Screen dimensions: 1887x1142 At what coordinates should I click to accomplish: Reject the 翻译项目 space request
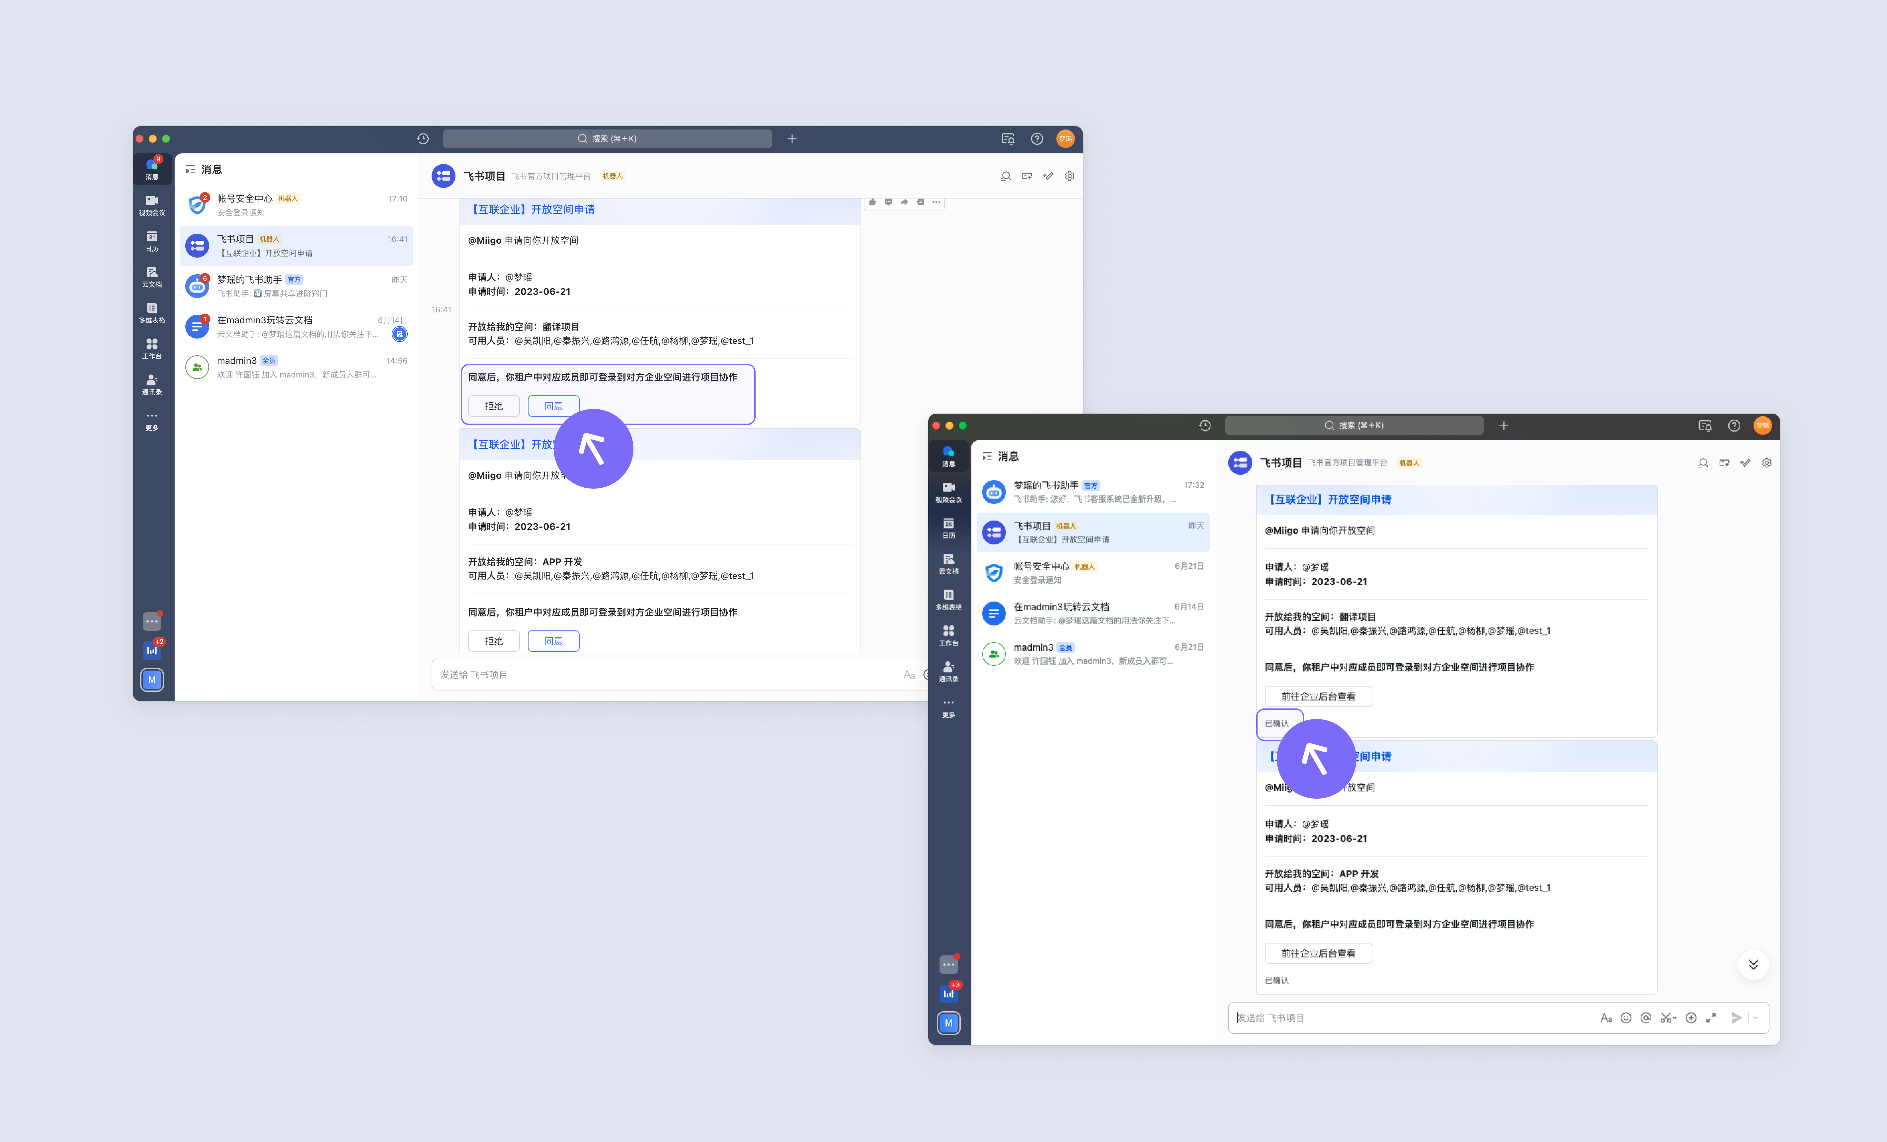click(x=494, y=406)
